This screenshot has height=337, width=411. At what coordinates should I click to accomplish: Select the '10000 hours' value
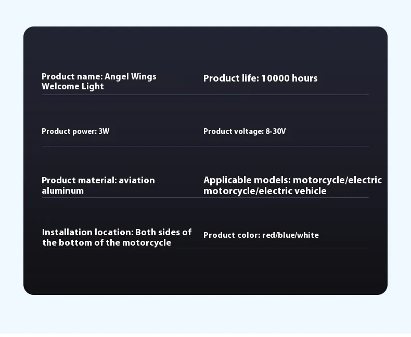coord(289,78)
